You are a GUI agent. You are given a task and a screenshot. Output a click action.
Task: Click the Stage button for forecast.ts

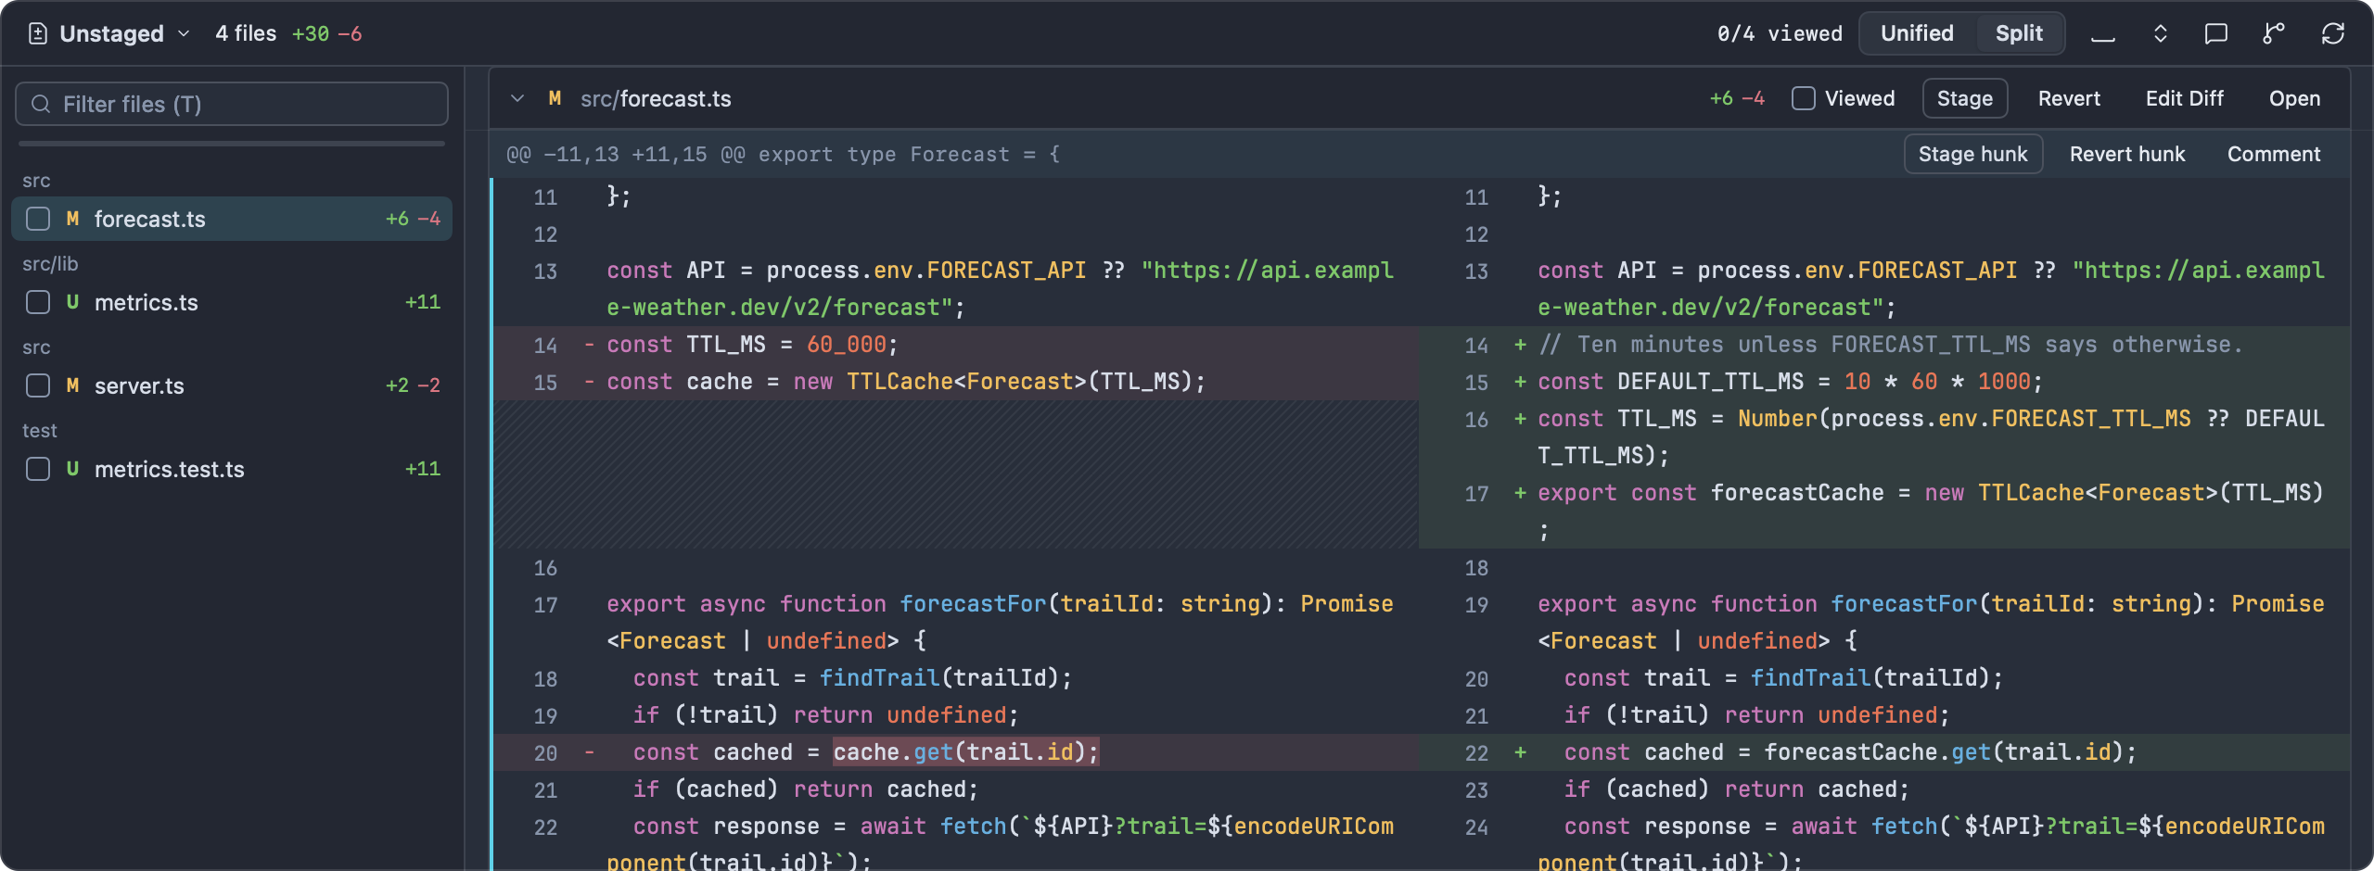1965,98
